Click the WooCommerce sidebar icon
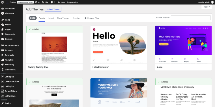This screenshot has width=215, height=107. click(x=3, y=45)
